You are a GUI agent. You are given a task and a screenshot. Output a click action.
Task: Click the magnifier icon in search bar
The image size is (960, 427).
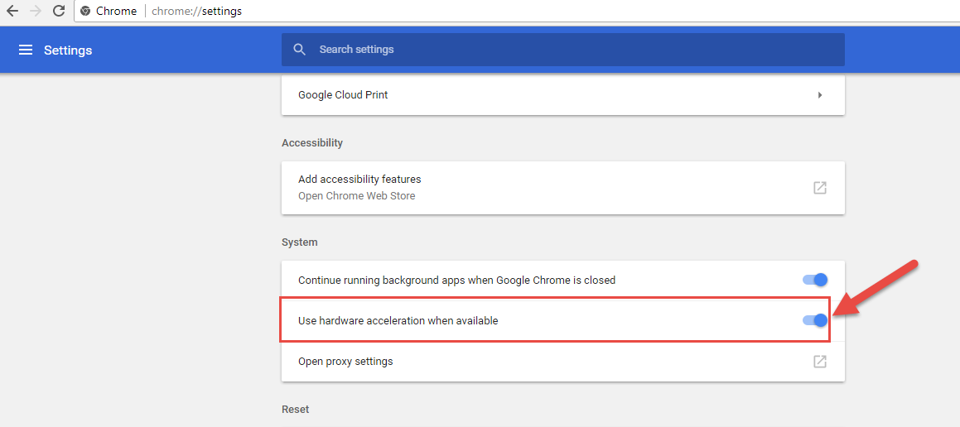coord(300,50)
